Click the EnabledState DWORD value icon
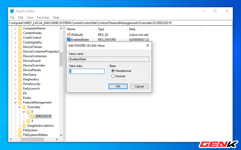This screenshot has height=150, width=241. [x=69, y=39]
